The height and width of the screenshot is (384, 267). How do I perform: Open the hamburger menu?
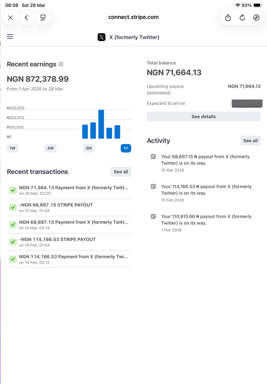pyautogui.click(x=10, y=36)
